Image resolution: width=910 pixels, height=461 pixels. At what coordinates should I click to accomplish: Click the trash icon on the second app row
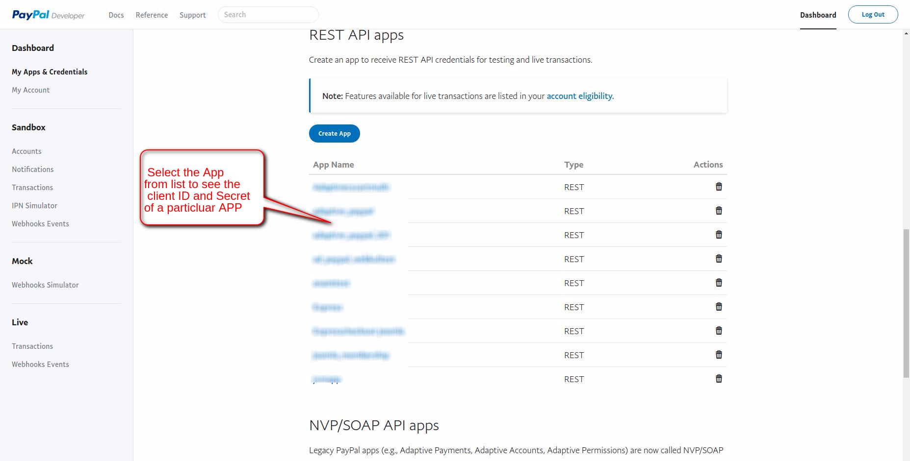click(x=719, y=211)
